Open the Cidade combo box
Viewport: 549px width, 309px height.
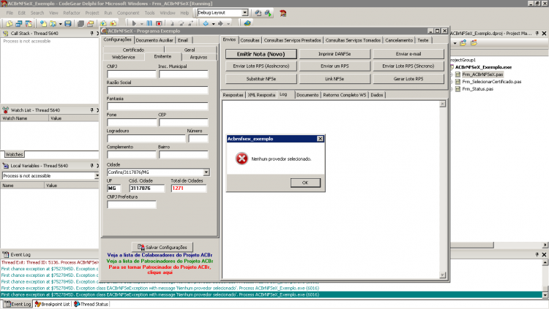point(206,172)
